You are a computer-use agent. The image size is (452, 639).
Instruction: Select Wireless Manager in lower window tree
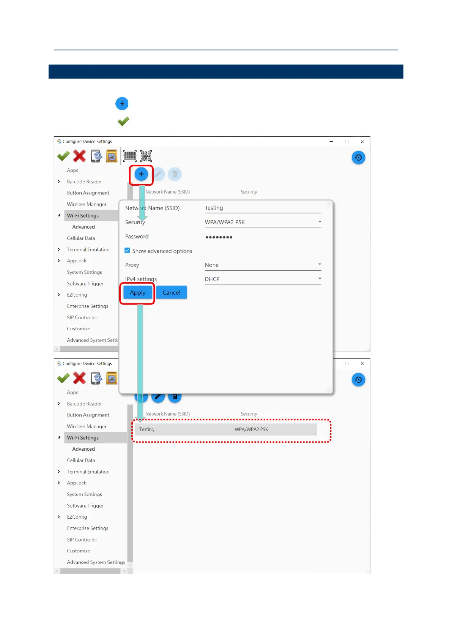point(87,426)
